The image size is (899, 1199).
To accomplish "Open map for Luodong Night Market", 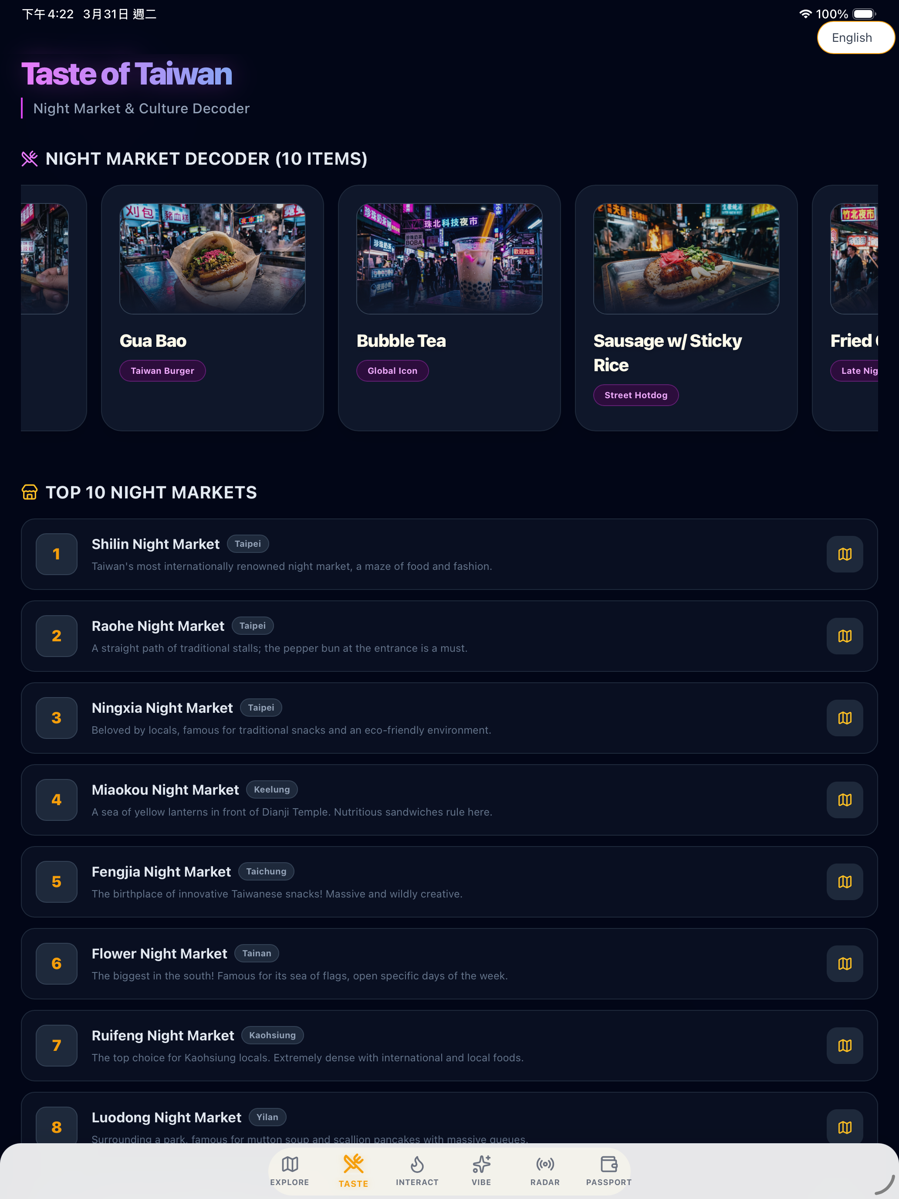I will tap(844, 1127).
